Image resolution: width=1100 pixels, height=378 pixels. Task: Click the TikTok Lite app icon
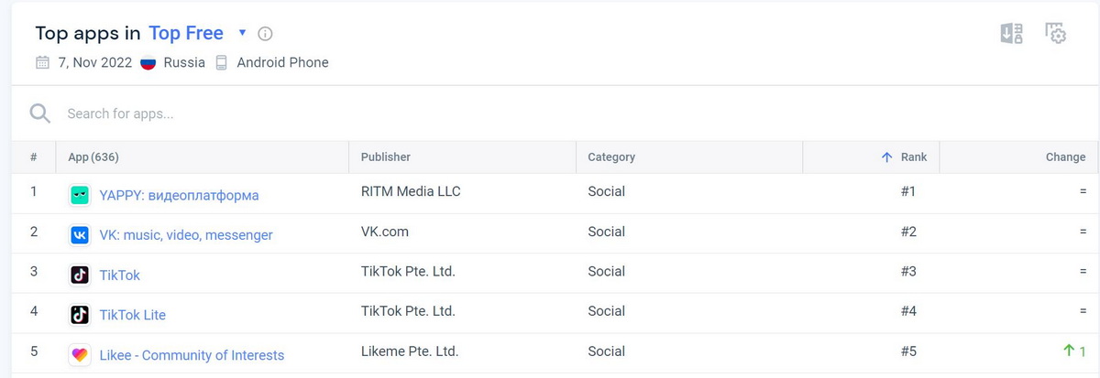80,315
